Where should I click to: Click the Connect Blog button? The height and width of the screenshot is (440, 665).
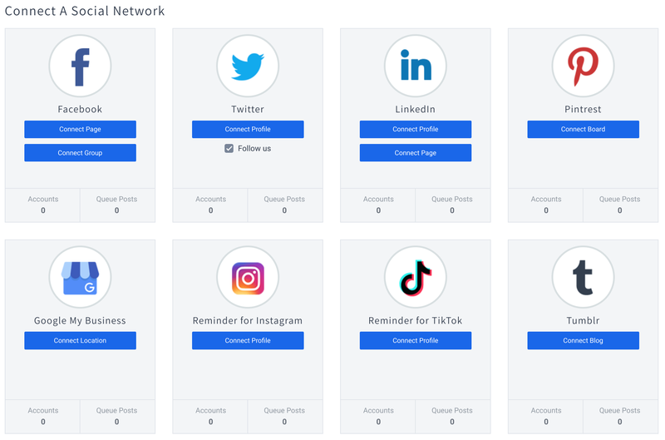click(x=584, y=341)
